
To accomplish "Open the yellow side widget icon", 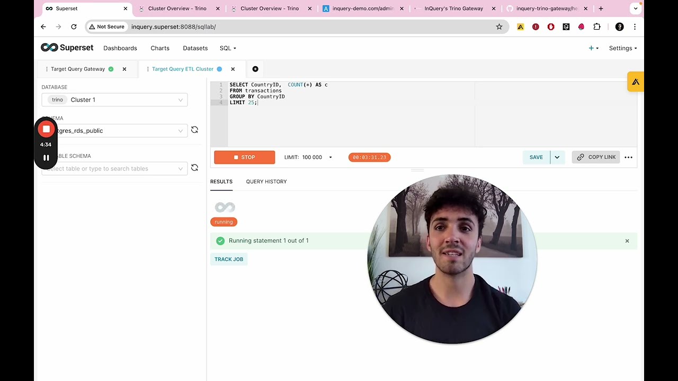I will [636, 81].
